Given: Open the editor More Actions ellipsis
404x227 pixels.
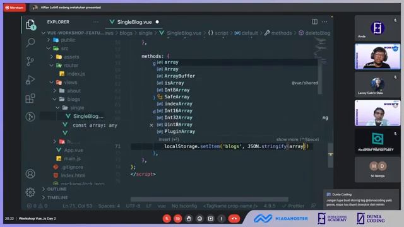Looking at the screenshot, I should pyautogui.click(x=324, y=22).
